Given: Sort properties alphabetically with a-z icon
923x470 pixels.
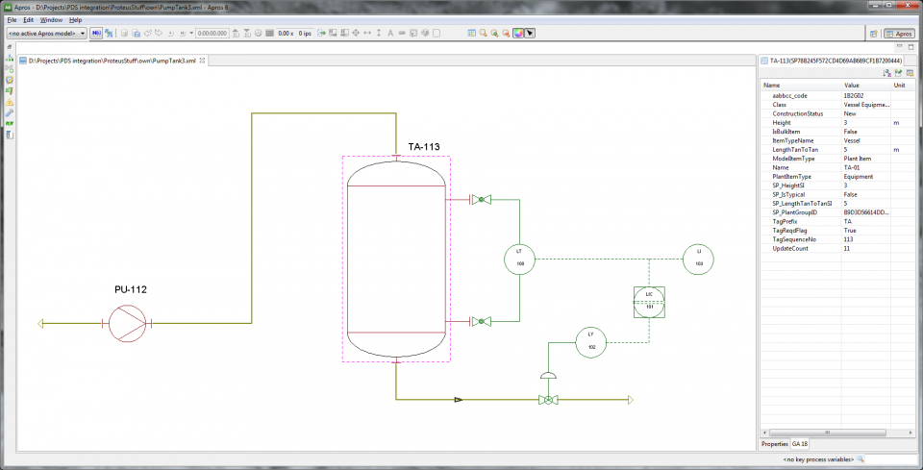Looking at the screenshot, I should coord(887,73).
